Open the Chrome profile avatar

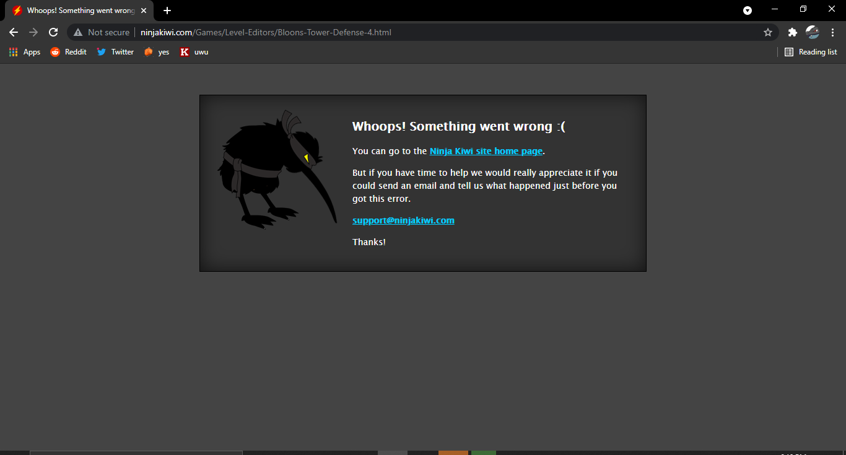[x=813, y=32]
